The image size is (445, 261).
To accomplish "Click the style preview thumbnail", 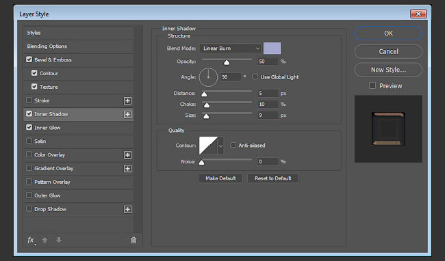I will [x=388, y=129].
